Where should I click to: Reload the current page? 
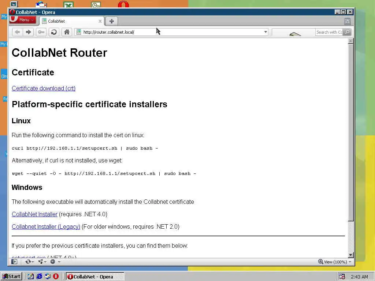(x=54, y=32)
